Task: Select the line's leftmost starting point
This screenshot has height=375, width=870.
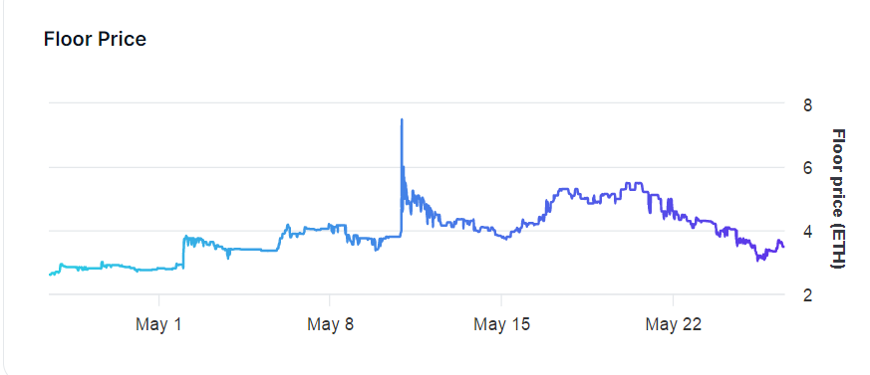Action: (x=50, y=275)
